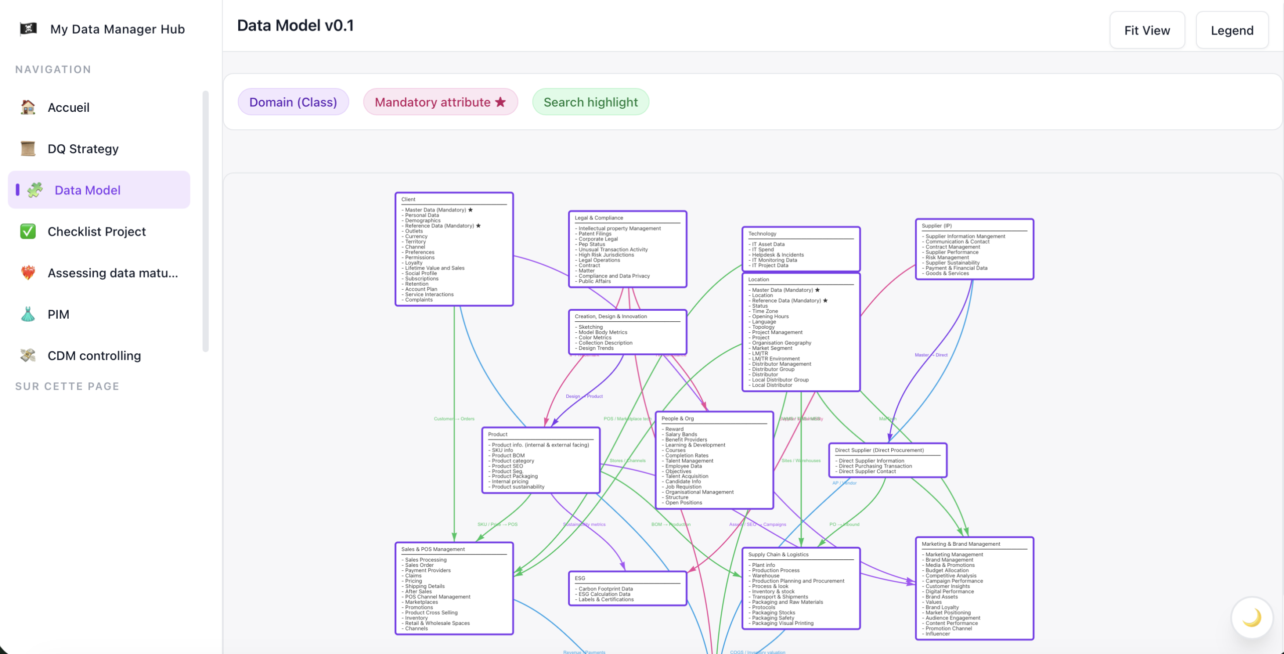Click the scroll icon next to DQ Strategy
The height and width of the screenshot is (654, 1284).
tap(28, 149)
